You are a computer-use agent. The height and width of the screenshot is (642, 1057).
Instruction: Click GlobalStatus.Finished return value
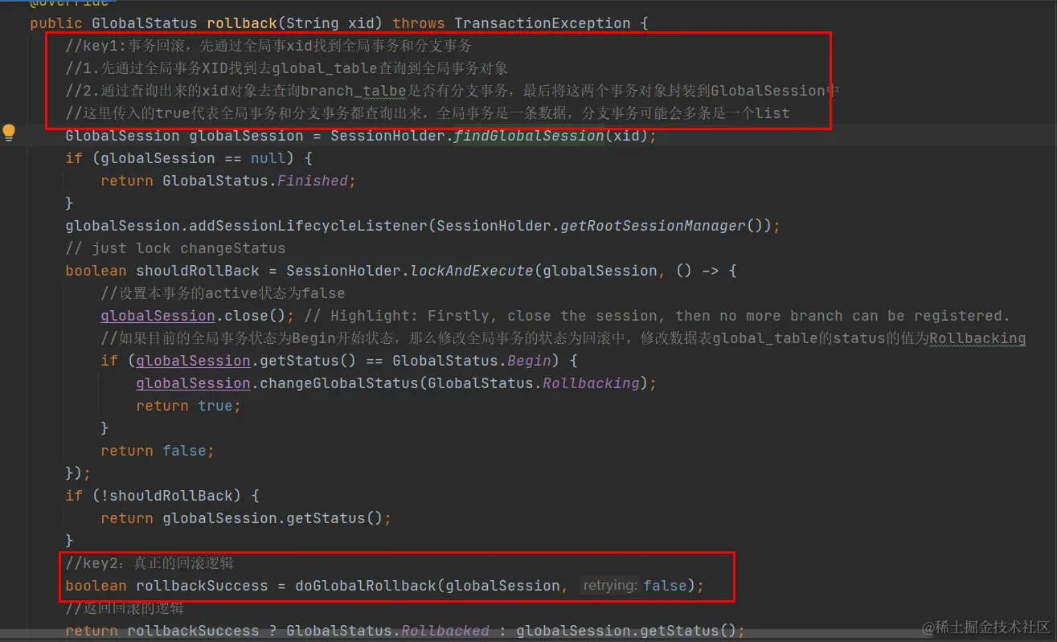coord(255,181)
